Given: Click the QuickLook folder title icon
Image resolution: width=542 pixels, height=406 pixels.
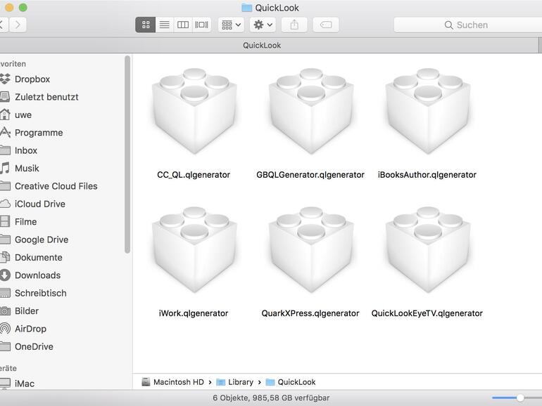Looking at the screenshot, I should (246, 8).
